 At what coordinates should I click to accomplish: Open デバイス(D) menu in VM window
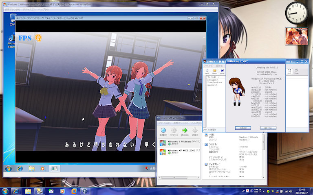(29, 10)
